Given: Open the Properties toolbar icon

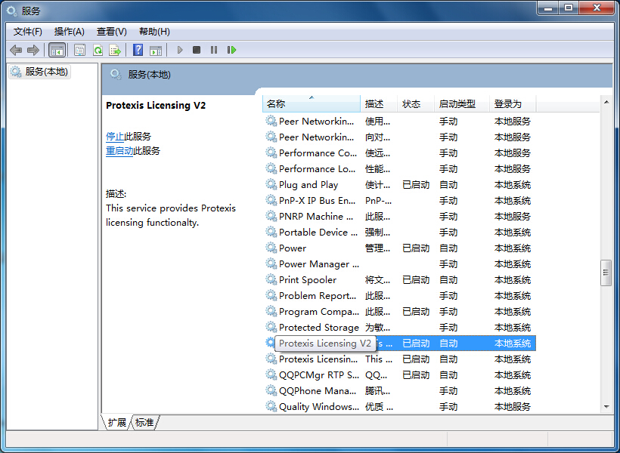Looking at the screenshot, I should pyautogui.click(x=80, y=50).
